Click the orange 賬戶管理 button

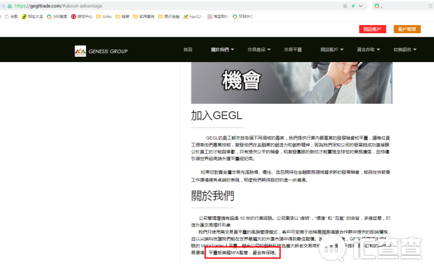407,29
